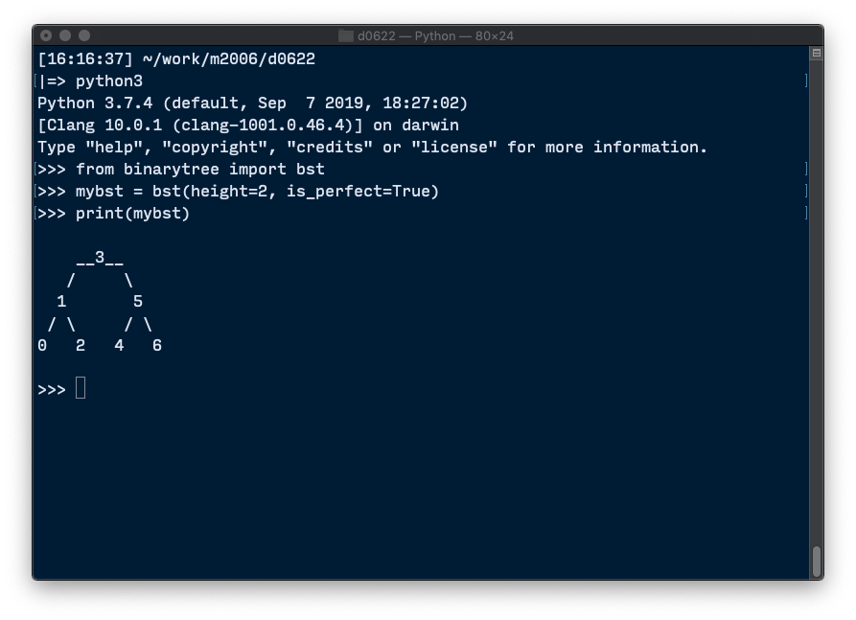Click the split pane icon above the scrollbar
The width and height of the screenshot is (856, 620).
coord(816,55)
